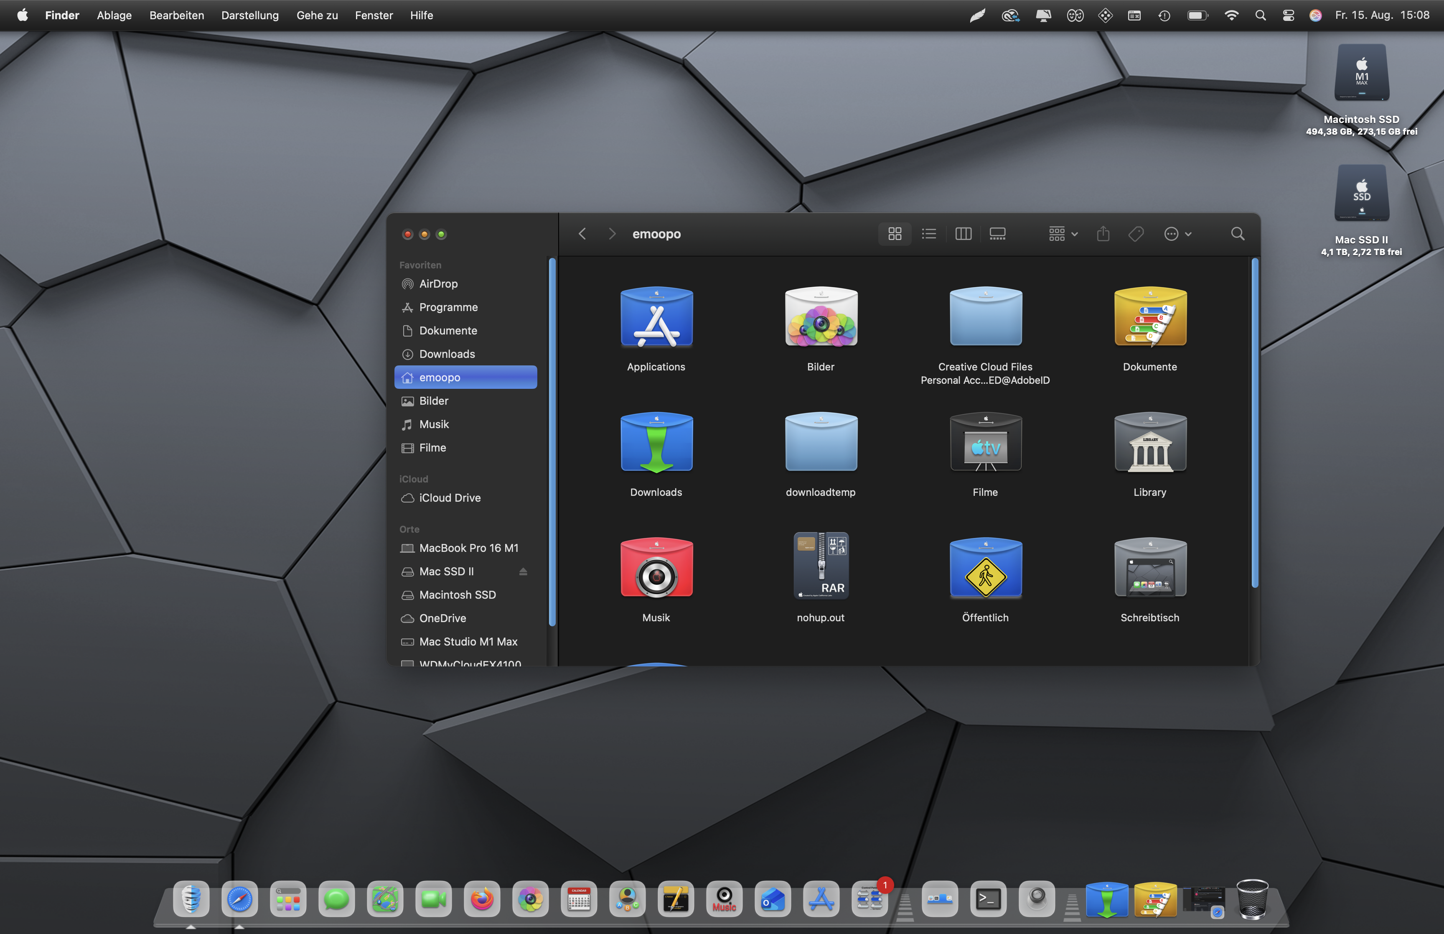Open FaceTime from the Dock

[433, 899]
